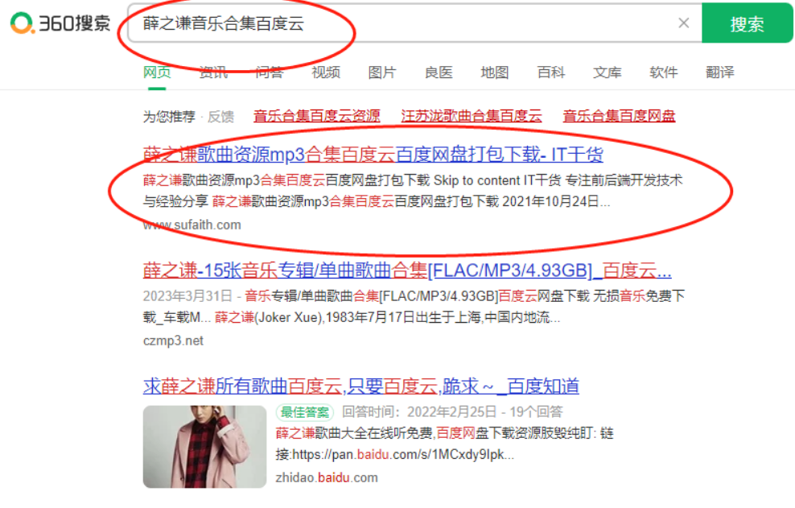Switch to the 百科 tab
The height and width of the screenshot is (508, 795).
pos(550,72)
